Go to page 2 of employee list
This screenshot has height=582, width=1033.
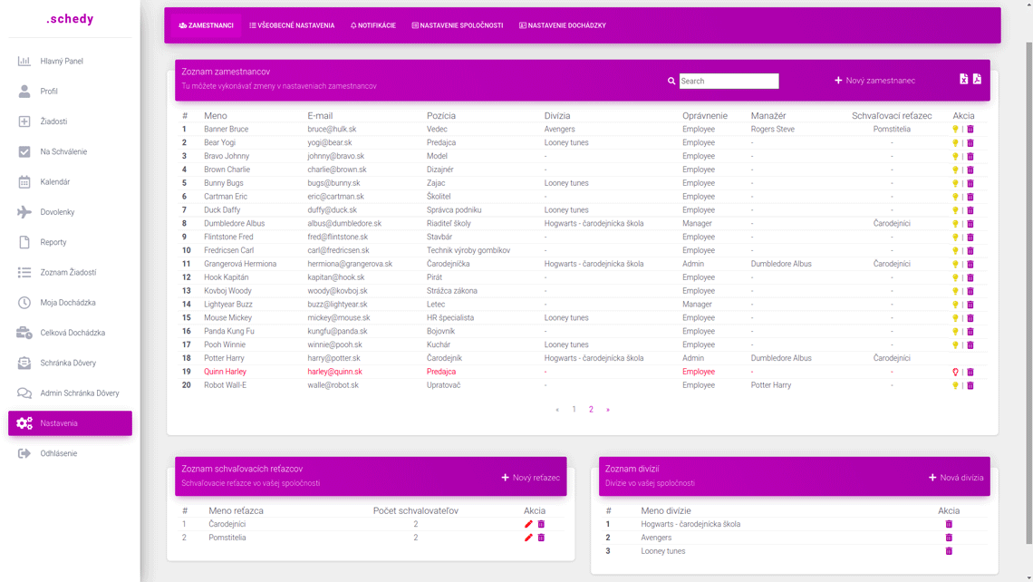591,410
